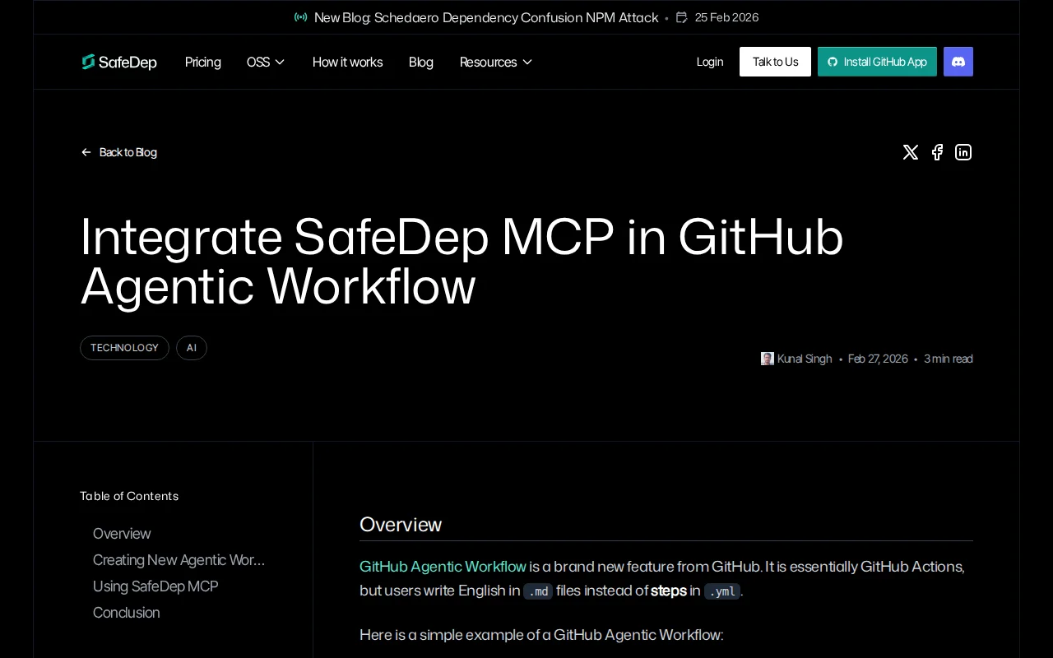This screenshot has height=658, width=1053.
Task: Expand the Resources dropdown menu
Action: (496, 62)
